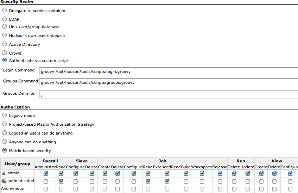
Task: Click the admin user icon
Action: (4, 173)
